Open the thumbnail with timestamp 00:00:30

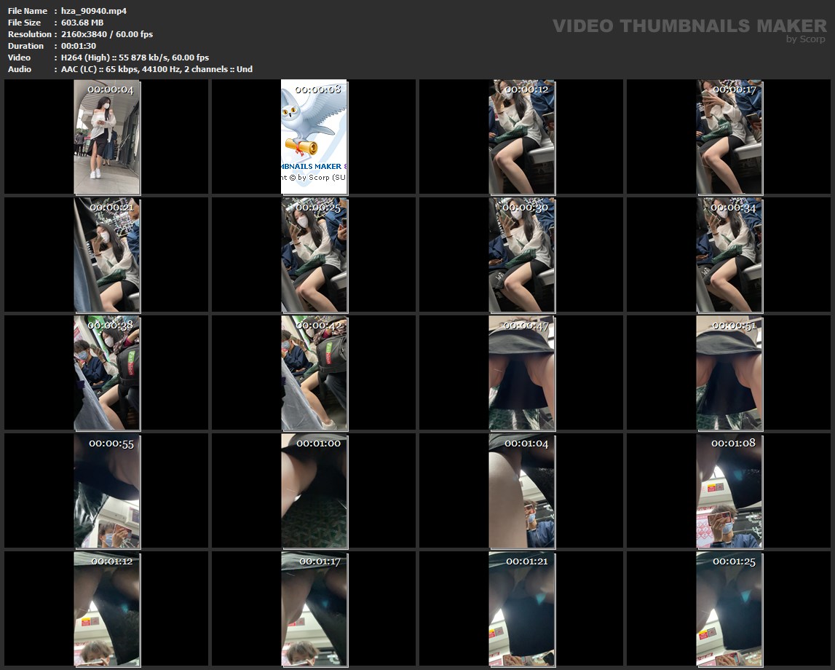(522, 255)
